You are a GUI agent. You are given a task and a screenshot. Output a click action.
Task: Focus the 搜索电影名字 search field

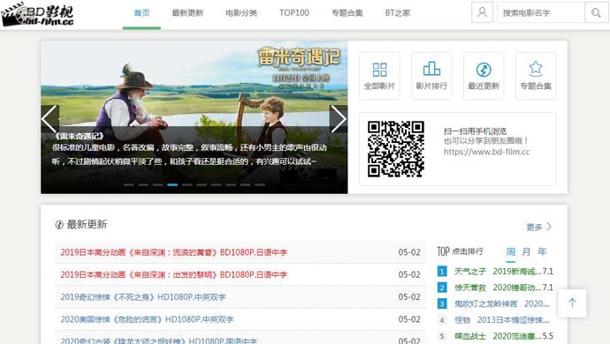541,13
